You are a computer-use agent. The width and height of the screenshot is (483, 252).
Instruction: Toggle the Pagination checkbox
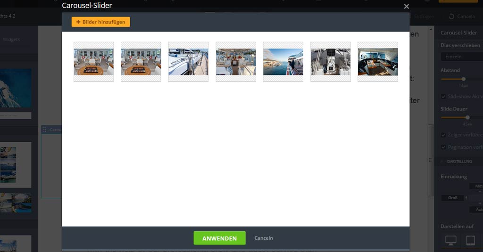pos(443,147)
